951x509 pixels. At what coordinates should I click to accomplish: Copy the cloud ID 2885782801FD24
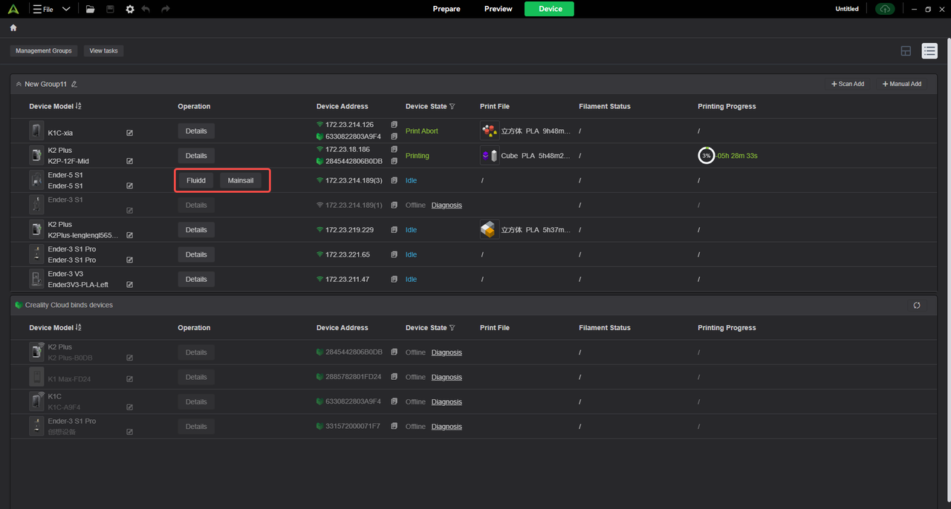395,377
